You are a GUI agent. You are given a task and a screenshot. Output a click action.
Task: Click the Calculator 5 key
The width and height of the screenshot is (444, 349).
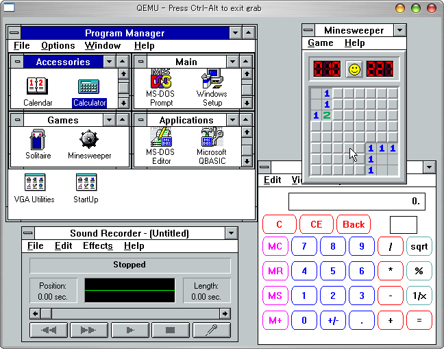click(x=333, y=271)
